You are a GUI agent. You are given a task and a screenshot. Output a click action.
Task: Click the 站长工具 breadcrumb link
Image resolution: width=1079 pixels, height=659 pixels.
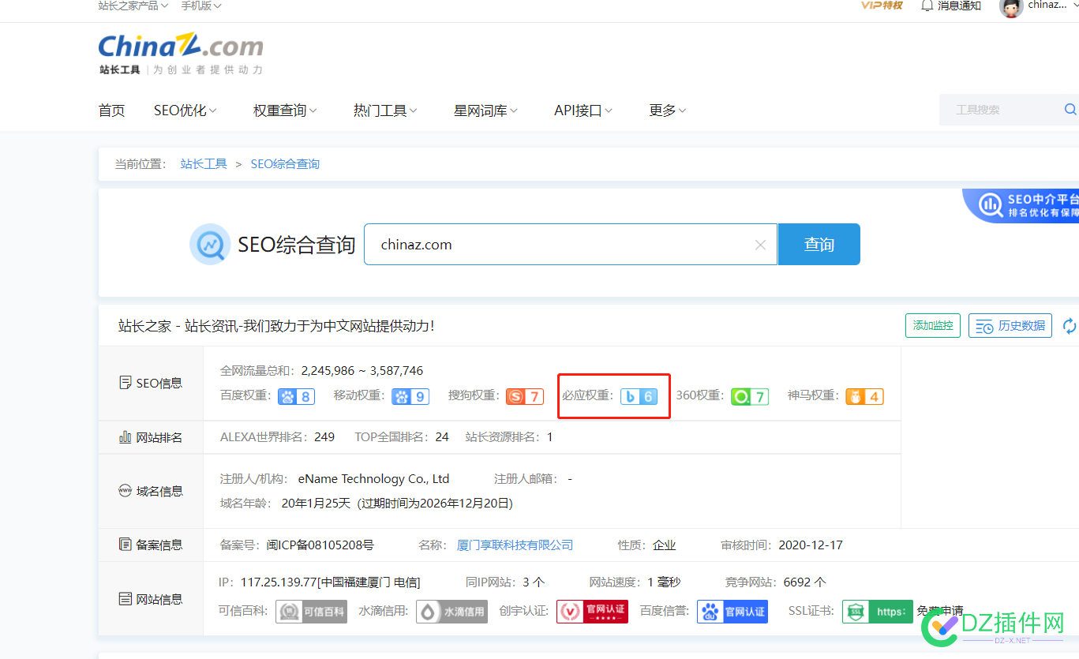(x=204, y=164)
